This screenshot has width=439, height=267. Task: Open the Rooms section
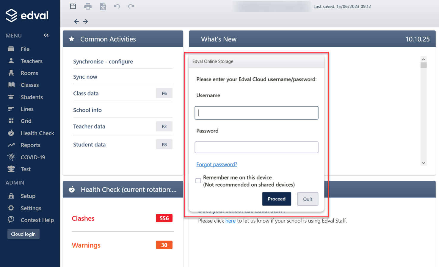[30, 73]
